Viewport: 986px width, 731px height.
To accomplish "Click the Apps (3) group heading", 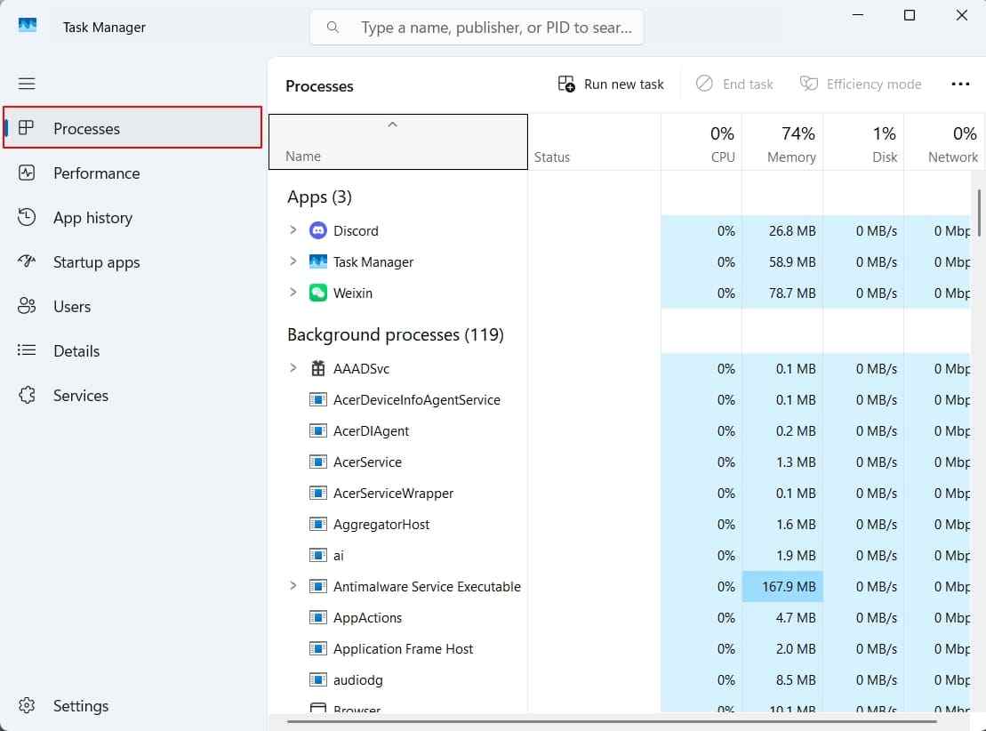I will 319,197.
